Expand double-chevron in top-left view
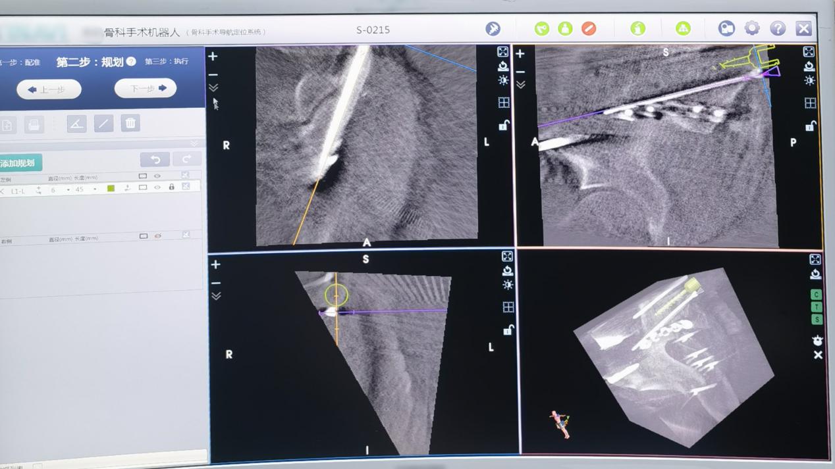Image resolution: width=835 pixels, height=469 pixels. pos(213,87)
